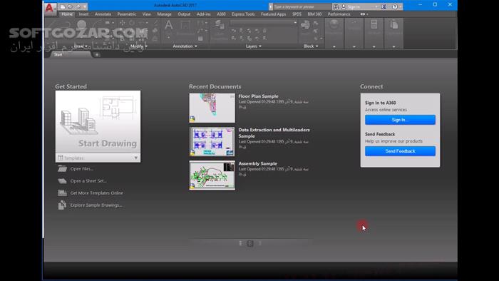Open the BIM 360 ribbon tab
The height and width of the screenshot is (281, 499).
314,14
